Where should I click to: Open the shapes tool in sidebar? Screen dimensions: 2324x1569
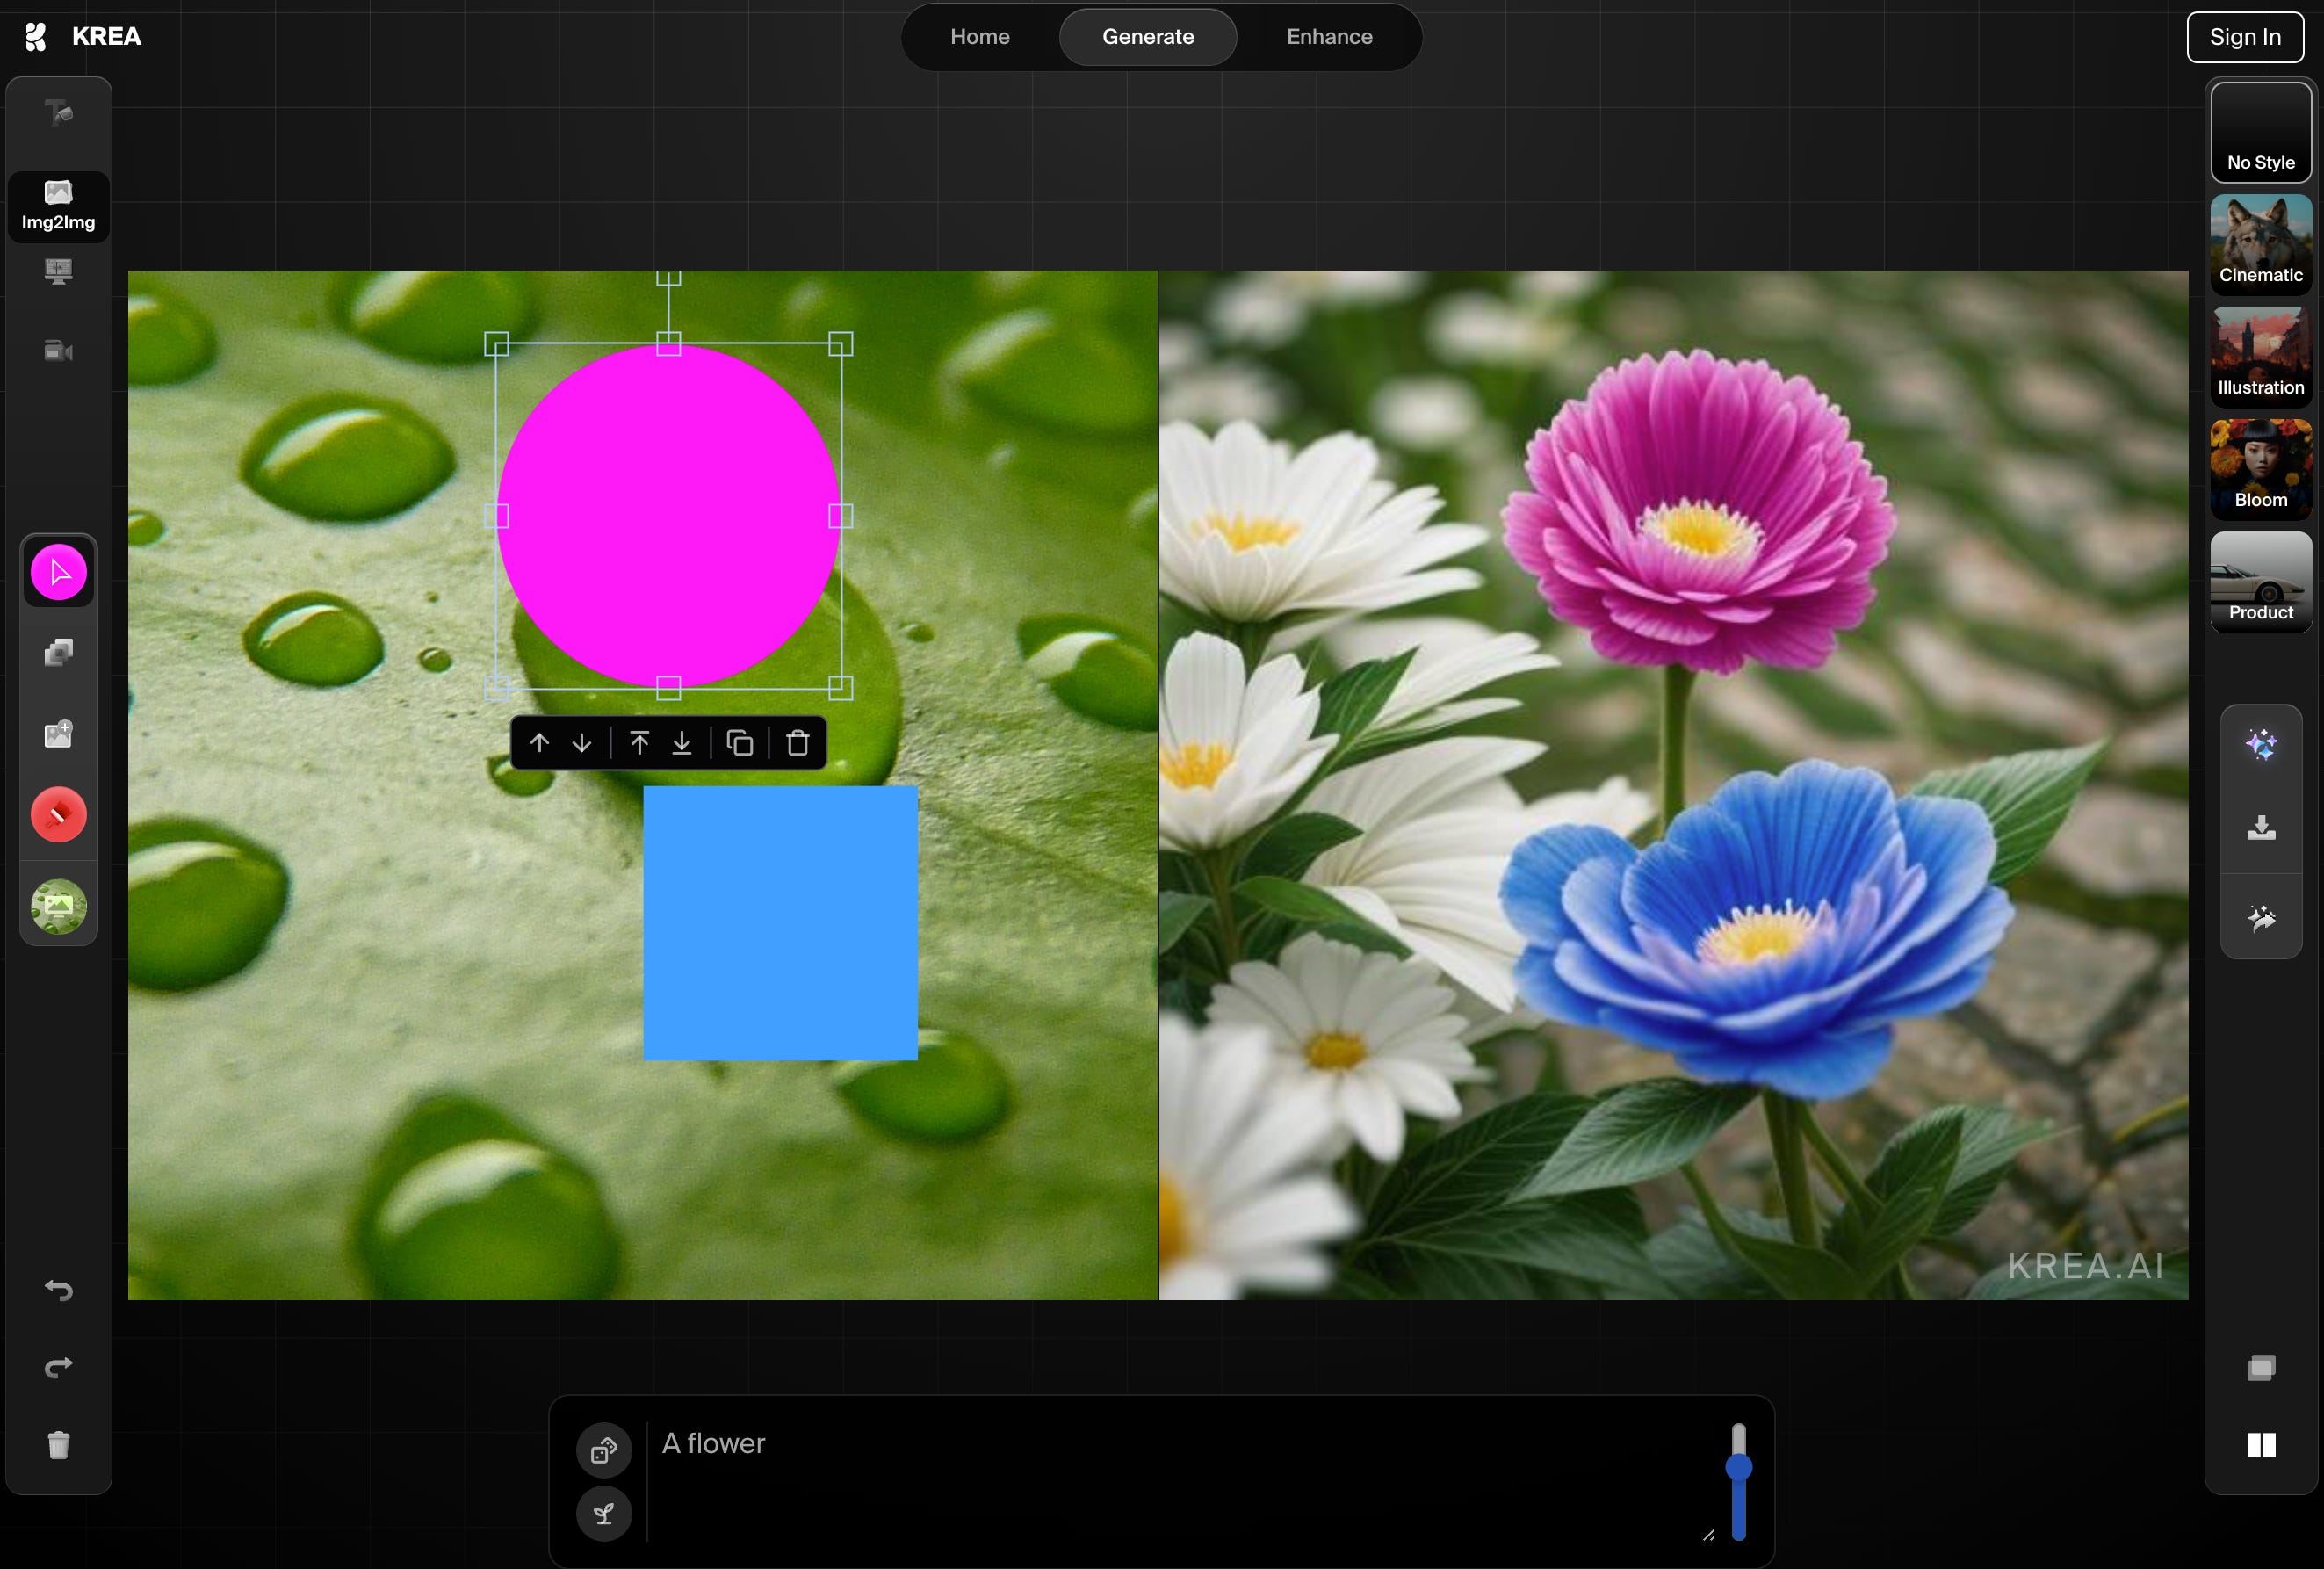pos(59,653)
